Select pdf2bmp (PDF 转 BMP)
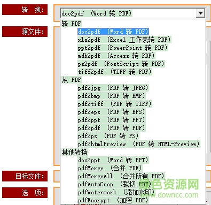The height and width of the screenshot is (205, 211). click(x=112, y=96)
